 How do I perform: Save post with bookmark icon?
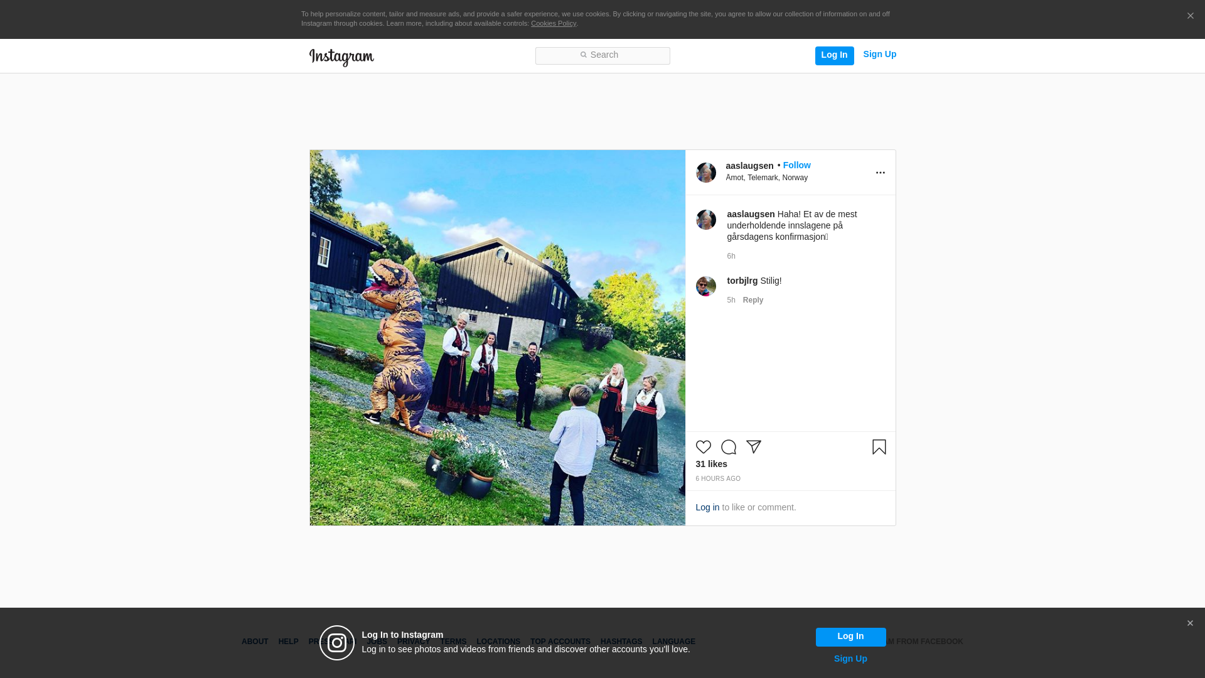click(x=879, y=447)
